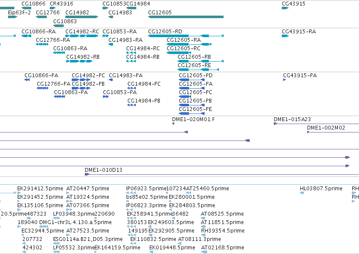This screenshot has height=254, width=359.
Task: Open transcript CG12605-RA label
Action: click(x=184, y=40)
